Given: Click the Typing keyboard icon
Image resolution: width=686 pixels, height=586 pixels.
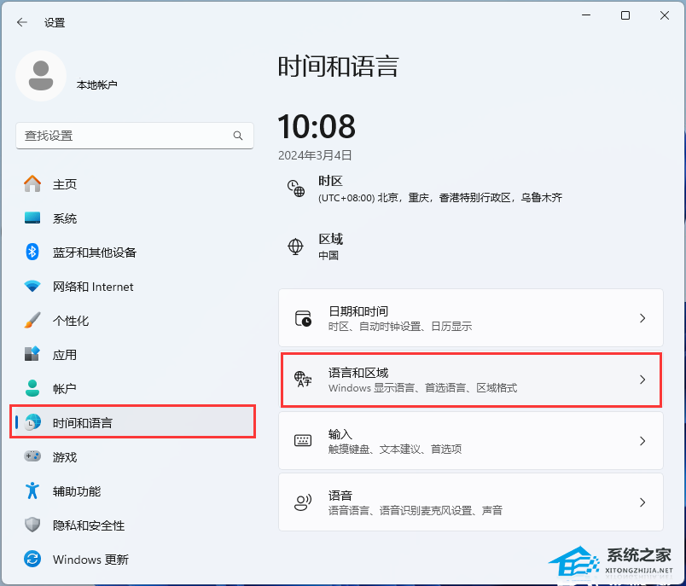Looking at the screenshot, I should [303, 440].
